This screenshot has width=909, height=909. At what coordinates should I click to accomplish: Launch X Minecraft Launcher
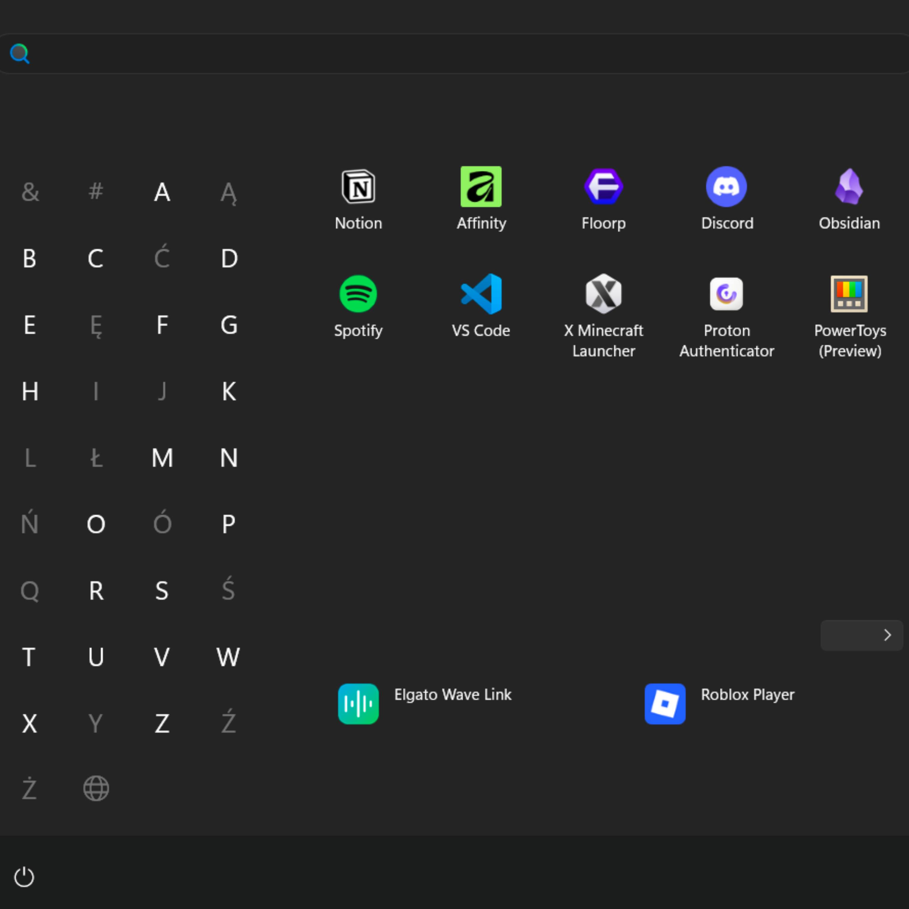604,294
